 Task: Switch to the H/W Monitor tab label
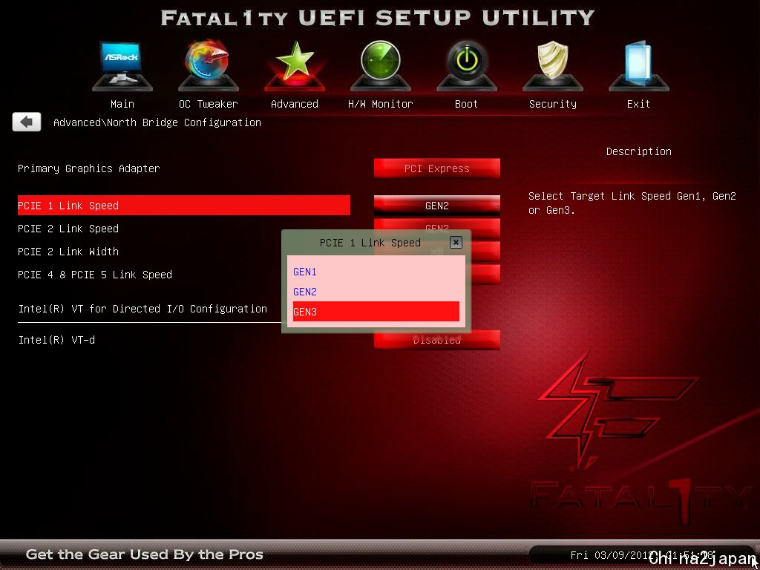381,104
